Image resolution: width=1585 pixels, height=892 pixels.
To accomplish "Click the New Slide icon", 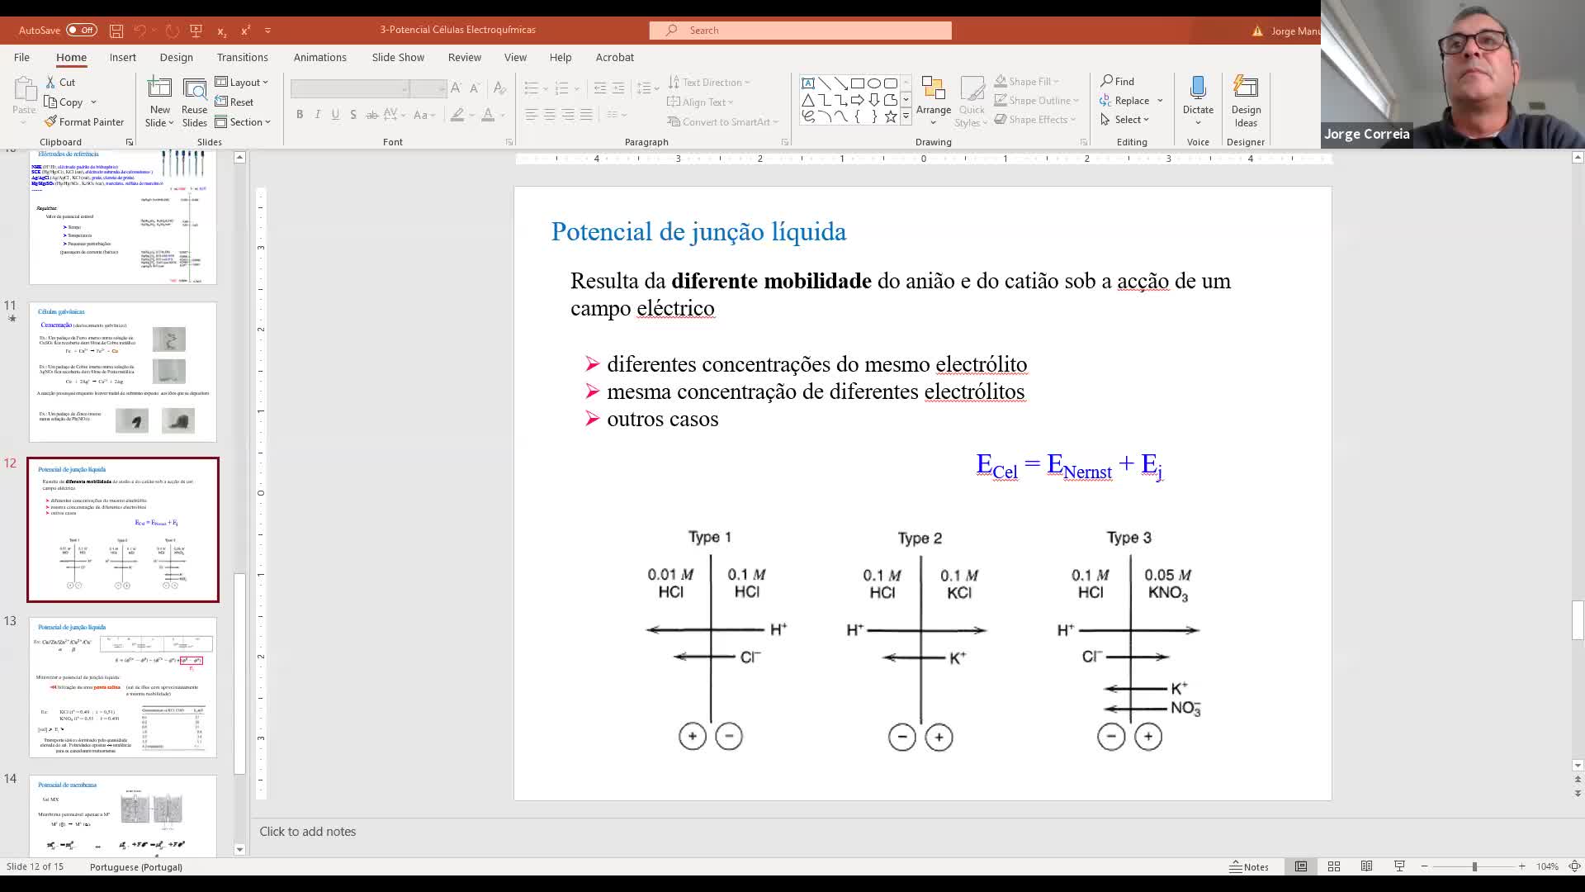I will click(x=159, y=89).
